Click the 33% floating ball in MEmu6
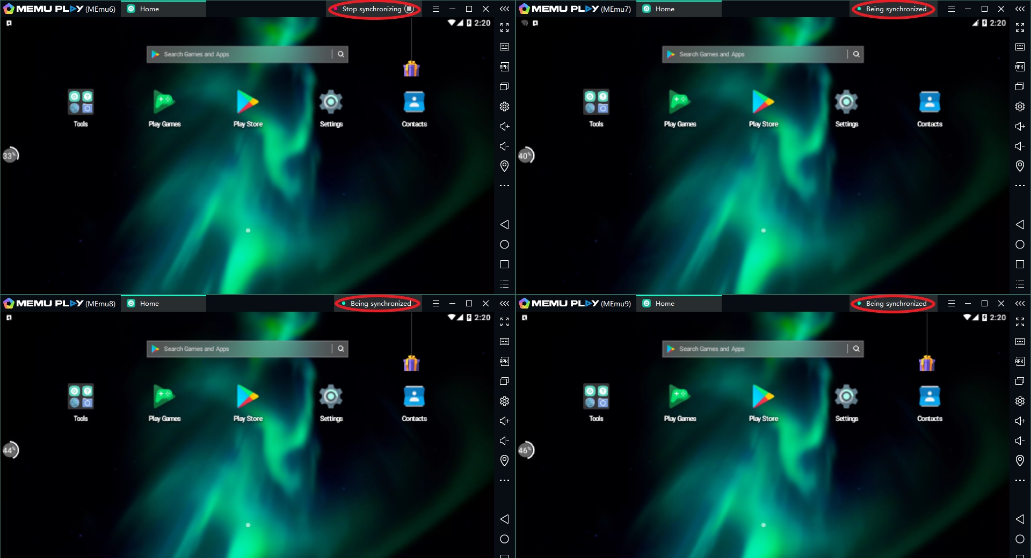This screenshot has width=1031, height=558. [10, 156]
